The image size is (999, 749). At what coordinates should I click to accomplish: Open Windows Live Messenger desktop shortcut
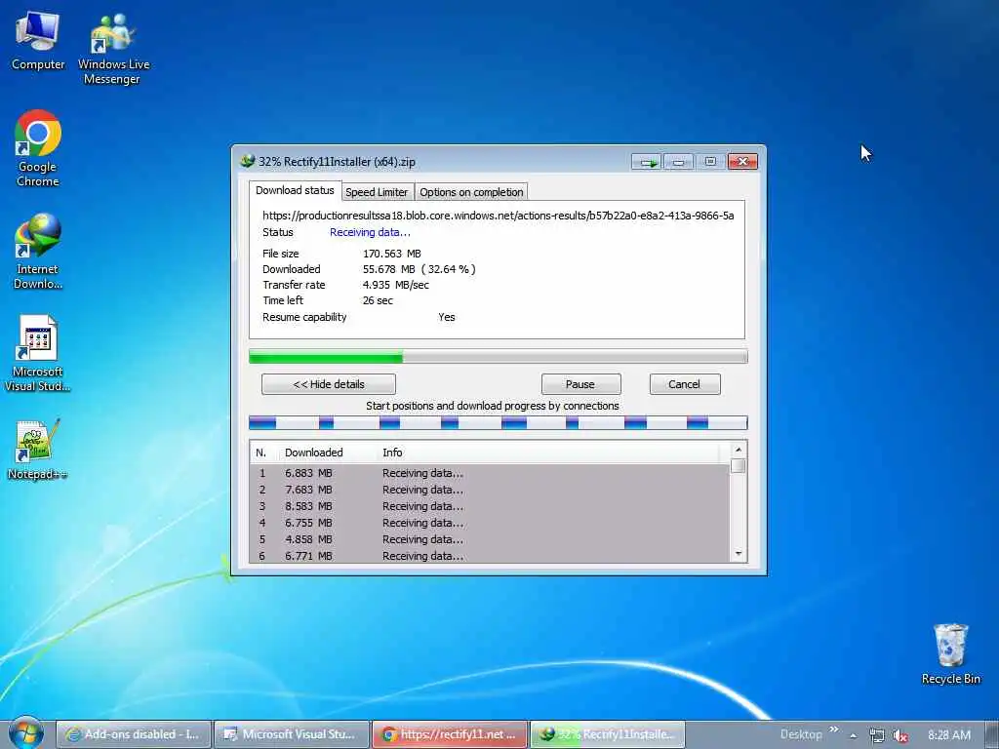(x=113, y=49)
